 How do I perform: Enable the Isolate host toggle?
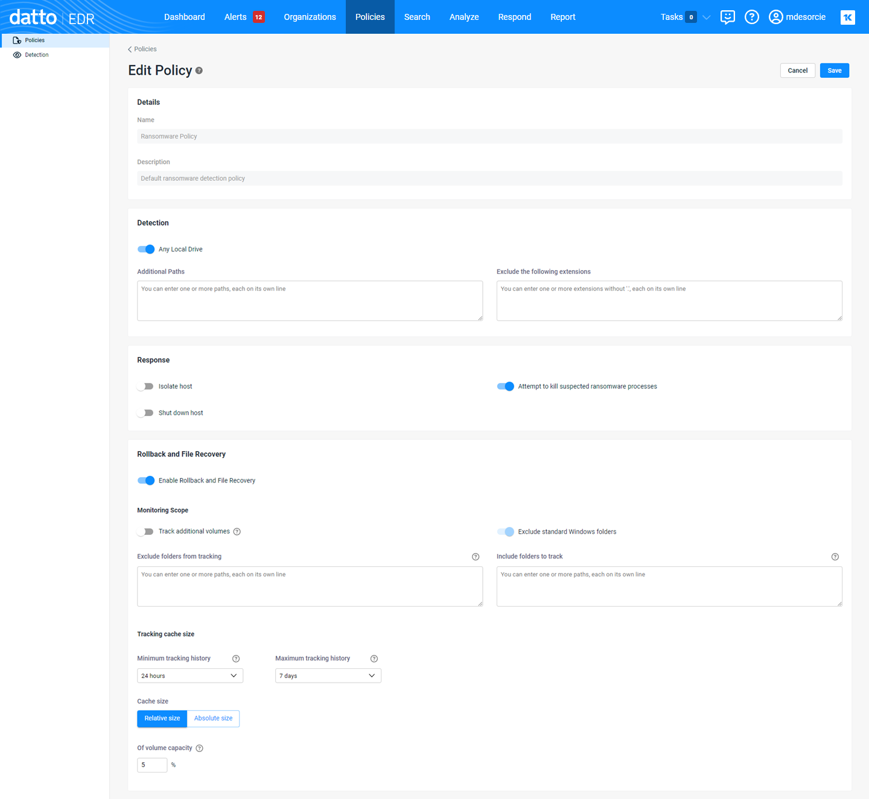[x=145, y=386]
